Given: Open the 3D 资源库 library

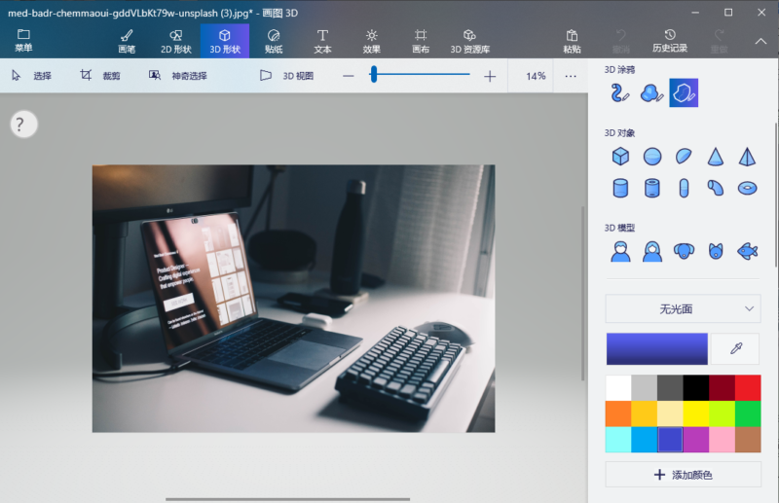Looking at the screenshot, I should click(470, 41).
